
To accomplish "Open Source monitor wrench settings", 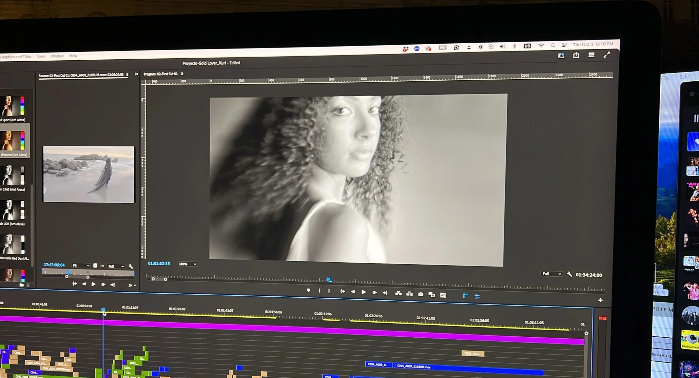I will pos(131,266).
